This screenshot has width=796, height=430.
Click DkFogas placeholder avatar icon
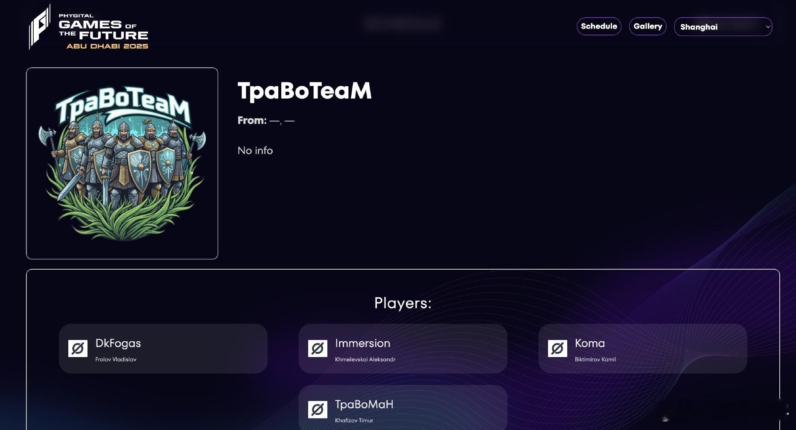tap(78, 349)
